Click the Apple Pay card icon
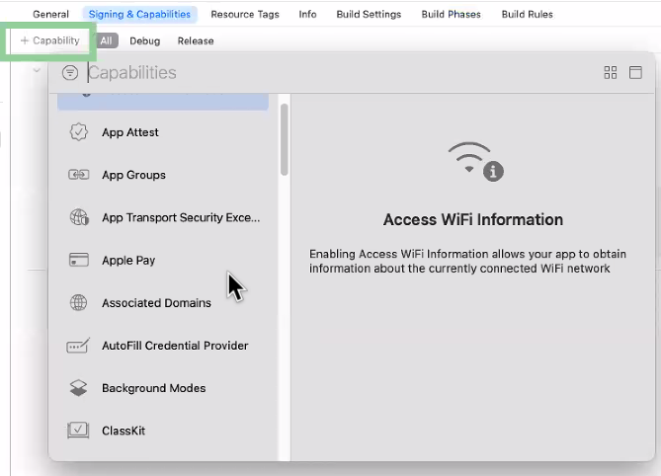This screenshot has height=476, width=661. [x=78, y=260]
